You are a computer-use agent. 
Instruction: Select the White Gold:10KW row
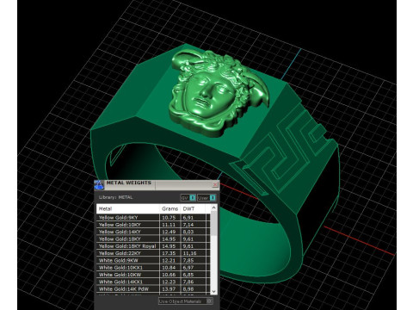pyautogui.click(x=153, y=275)
